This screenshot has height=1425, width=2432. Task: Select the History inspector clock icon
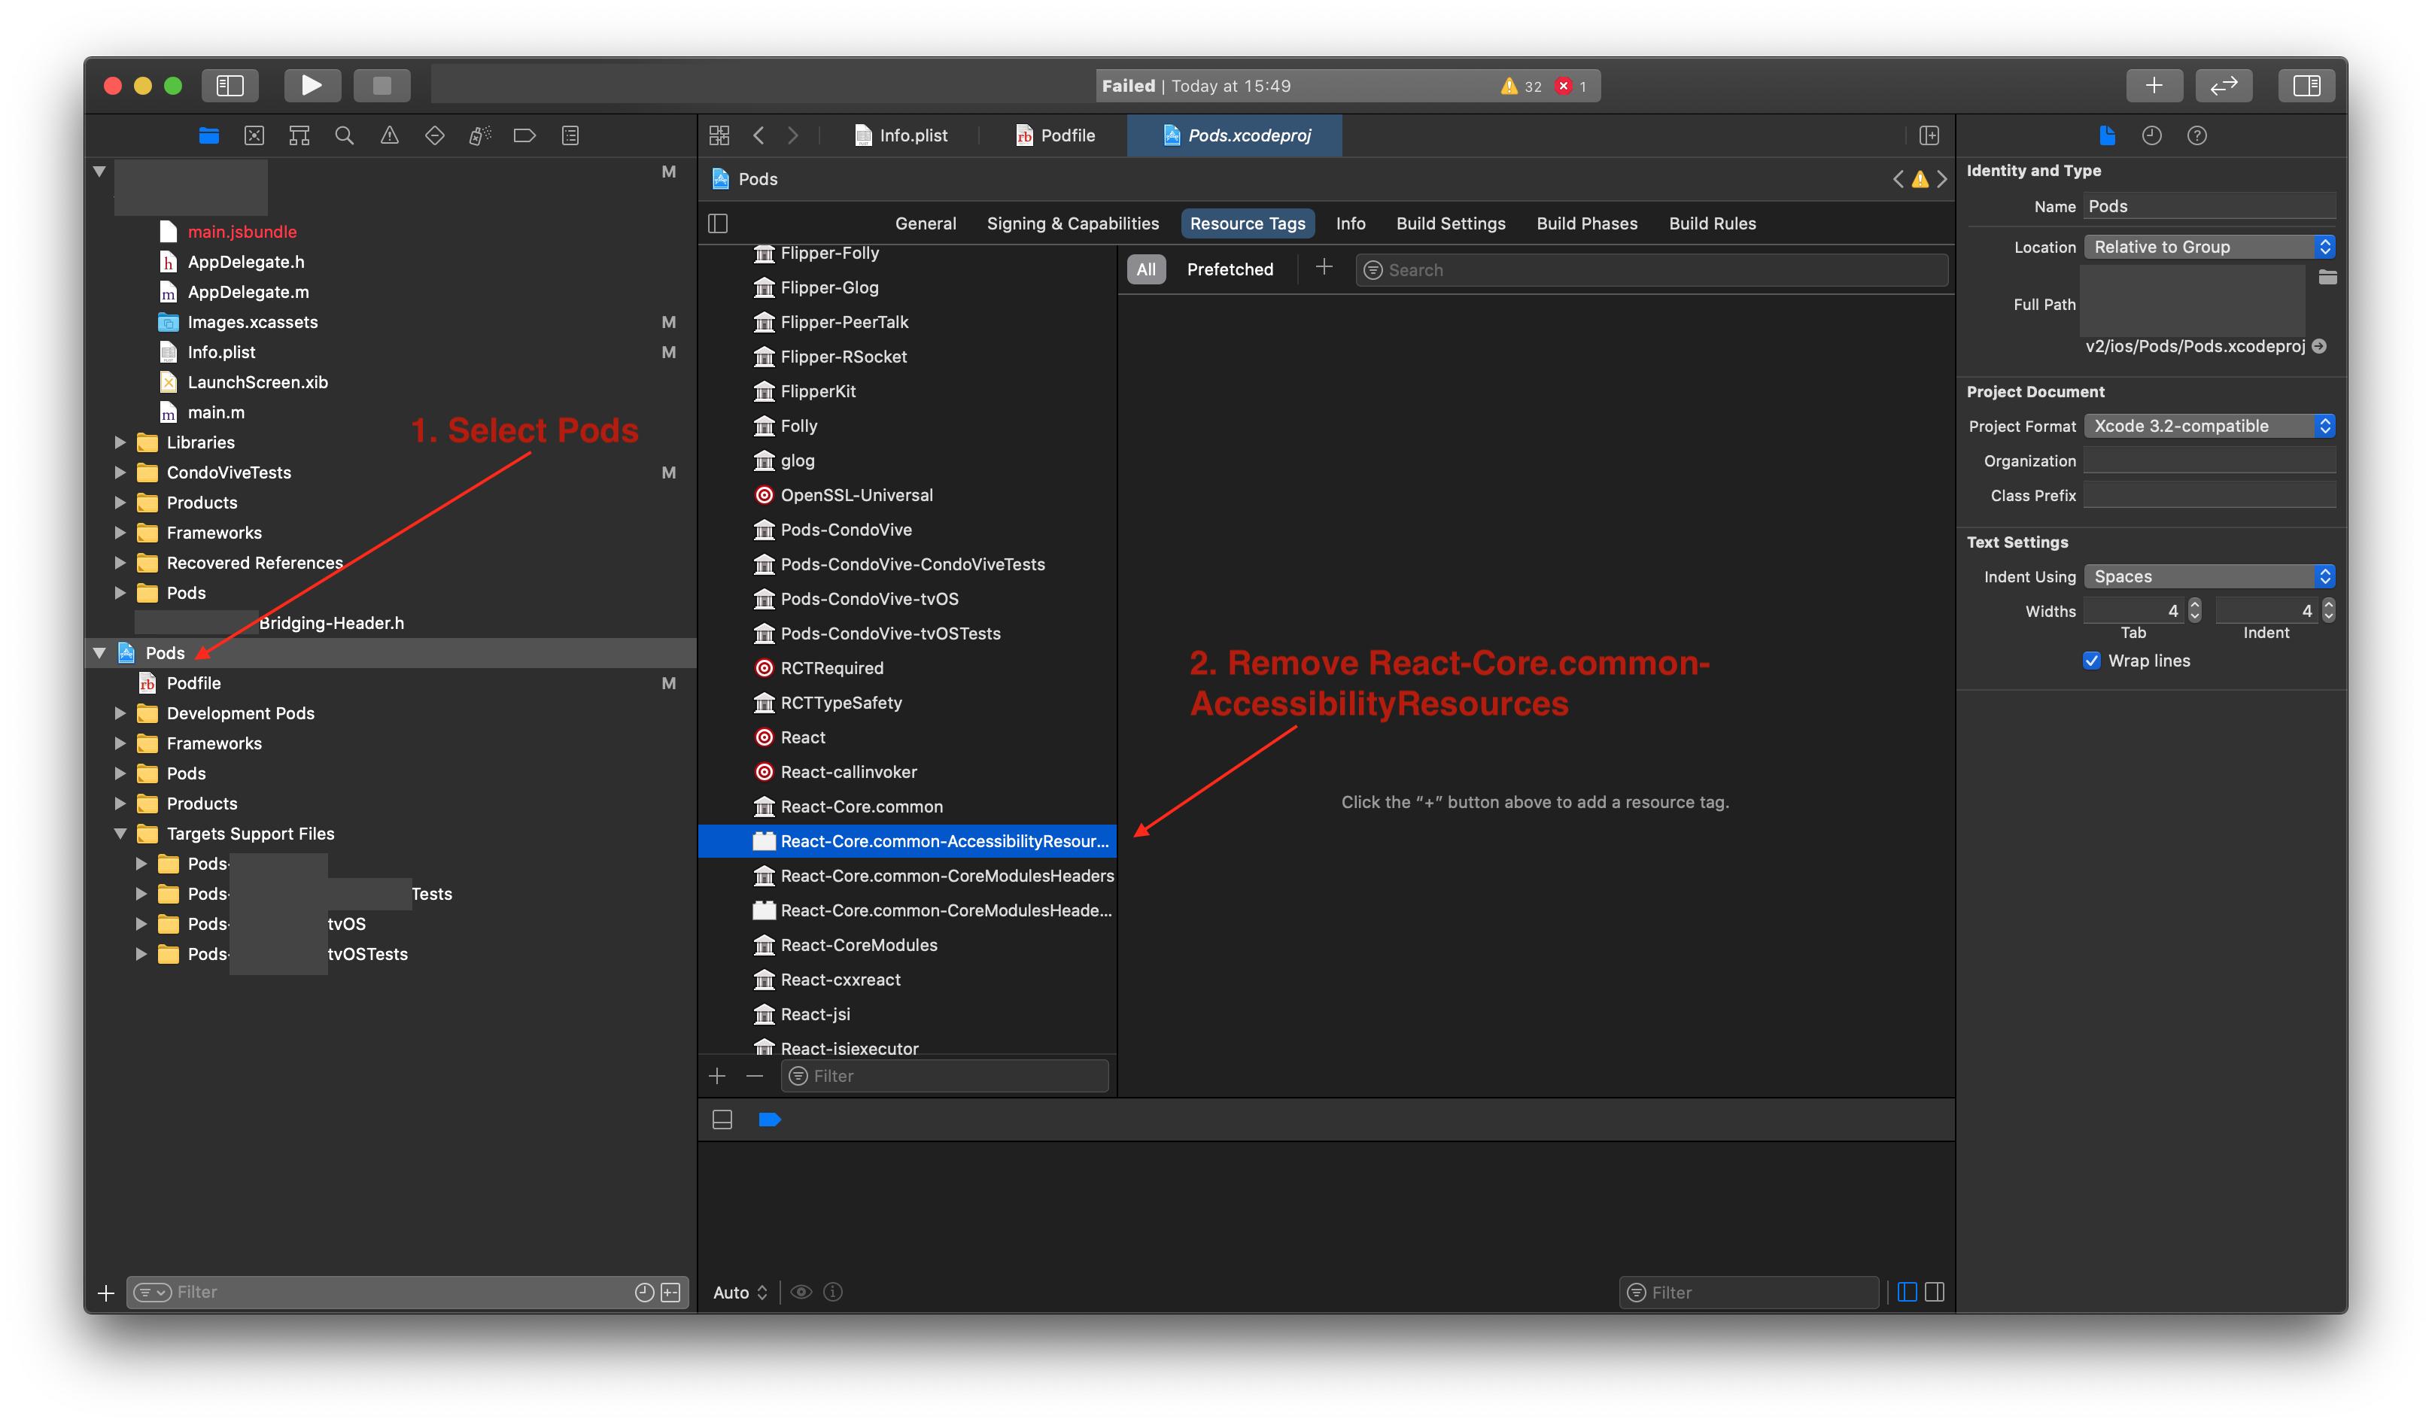coord(2152,135)
